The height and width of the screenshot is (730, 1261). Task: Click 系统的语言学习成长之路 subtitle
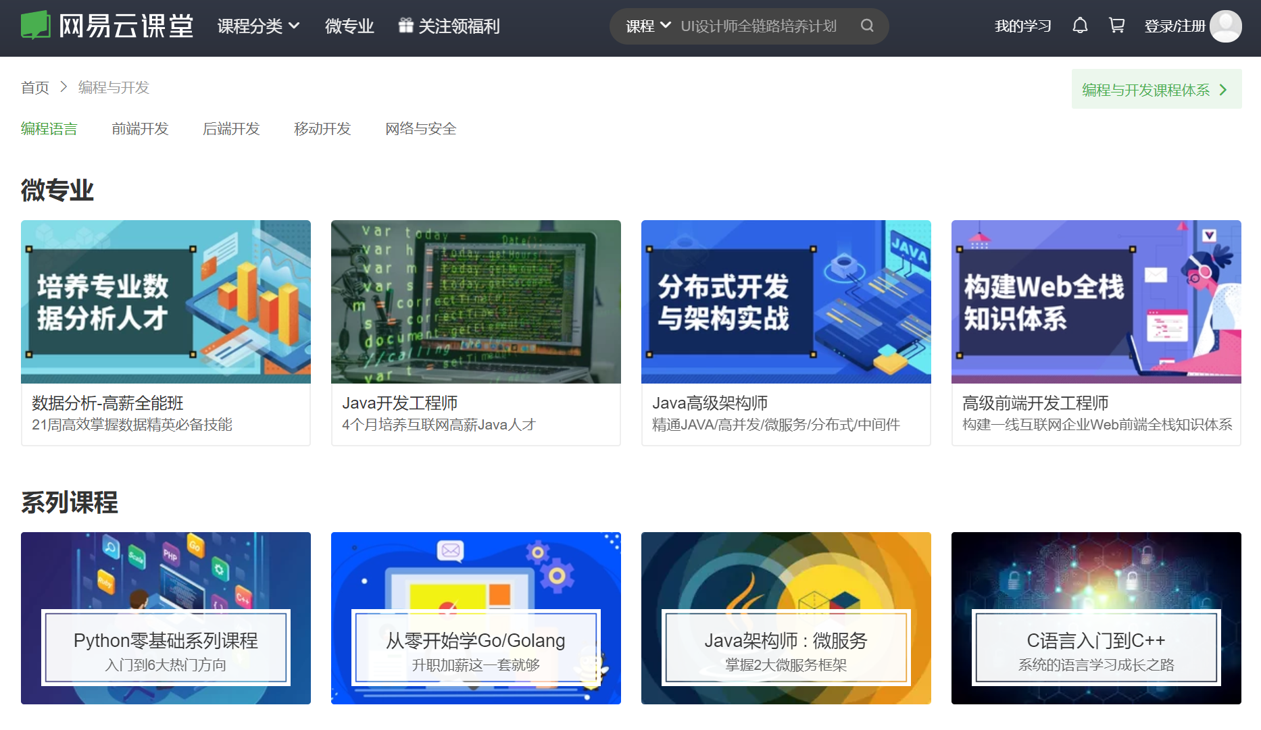click(x=1096, y=665)
